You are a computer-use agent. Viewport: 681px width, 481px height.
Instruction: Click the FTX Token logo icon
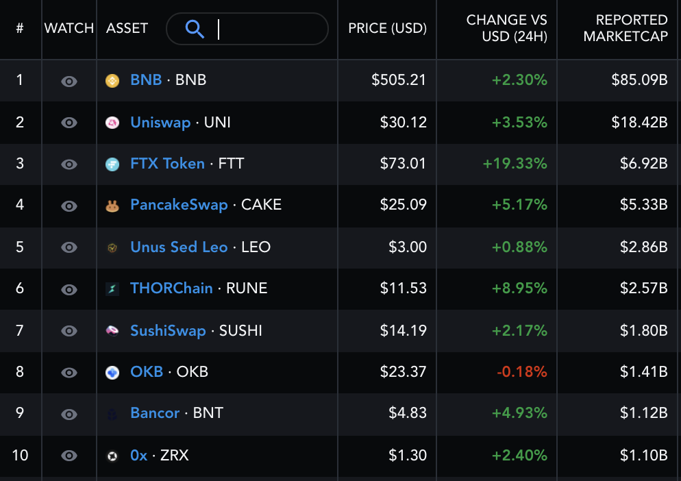point(112,164)
